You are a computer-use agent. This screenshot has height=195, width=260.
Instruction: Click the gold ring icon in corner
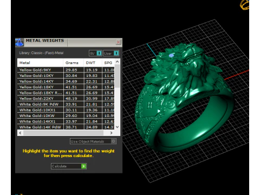coord(245,5)
